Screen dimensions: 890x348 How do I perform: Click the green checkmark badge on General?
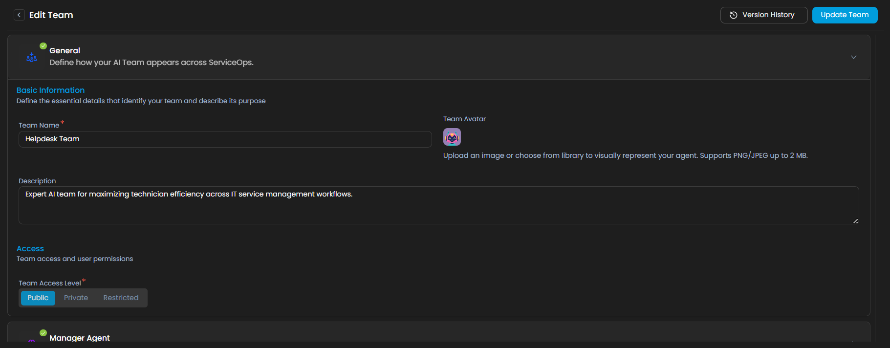click(43, 46)
